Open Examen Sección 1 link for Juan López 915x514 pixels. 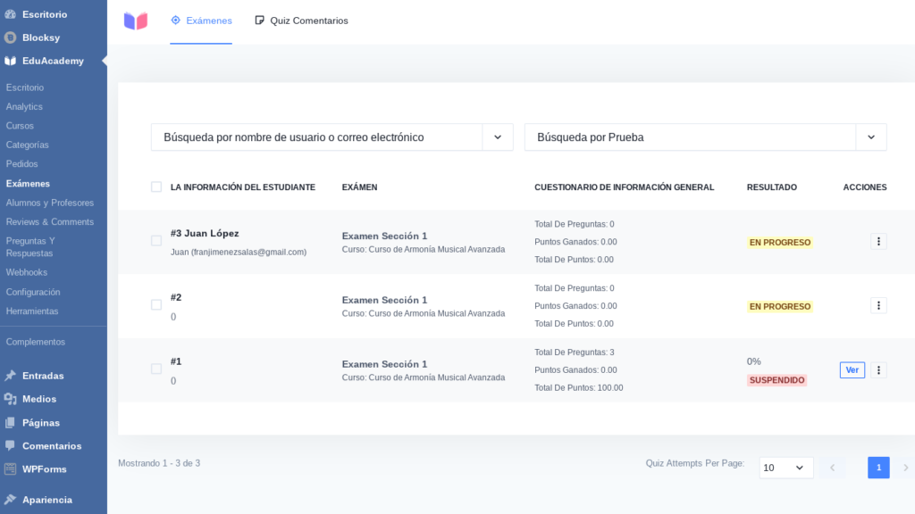point(384,236)
